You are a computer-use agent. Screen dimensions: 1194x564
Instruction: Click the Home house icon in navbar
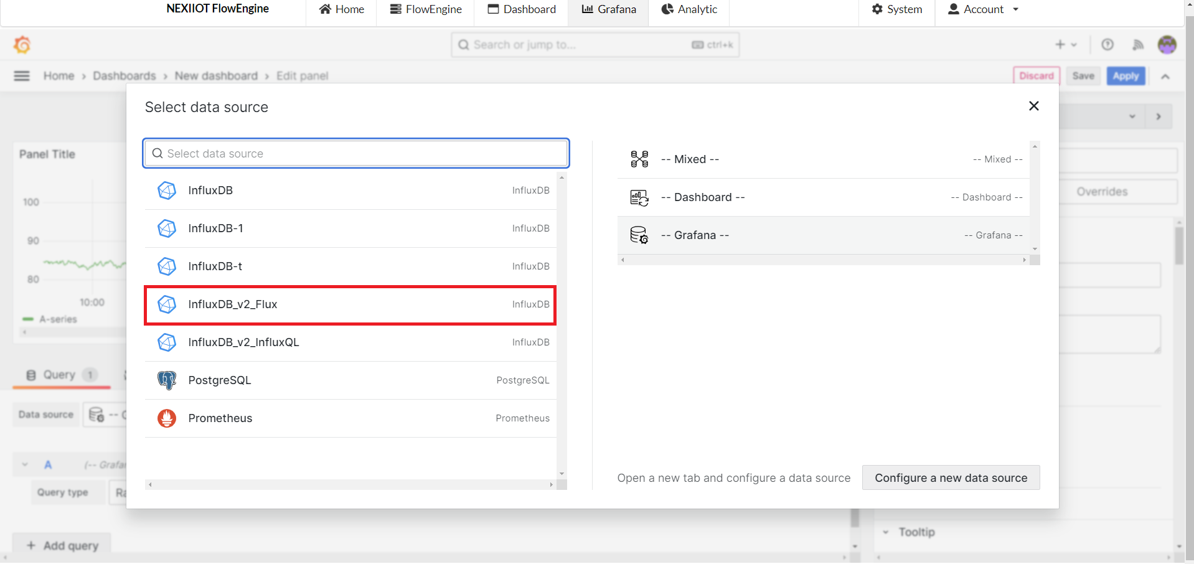pyautogui.click(x=325, y=9)
